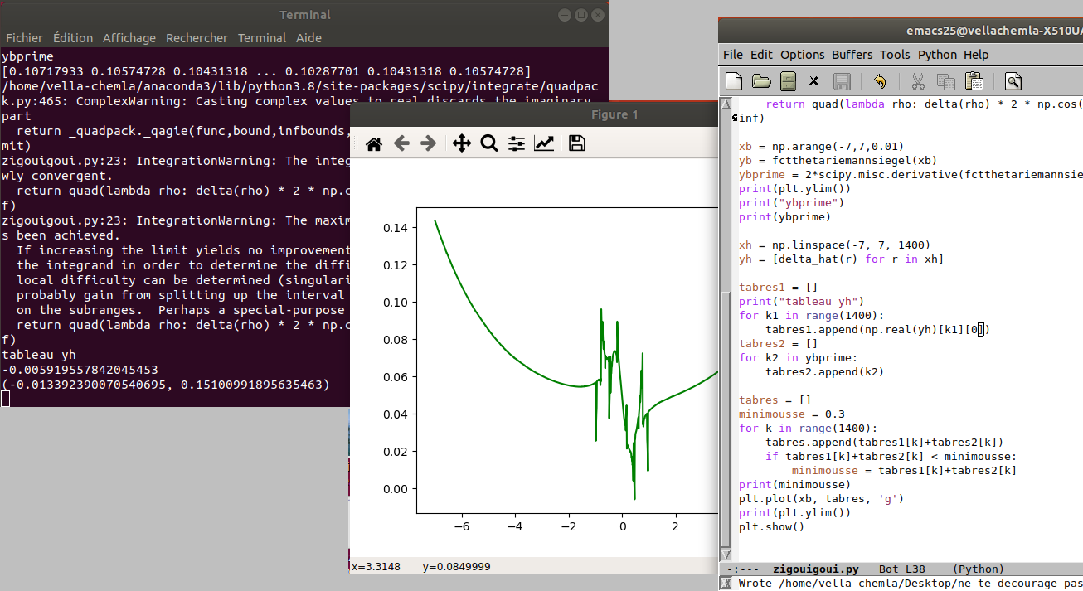Undo the last edit in Emacs
The image size is (1083, 591).
tap(879, 81)
